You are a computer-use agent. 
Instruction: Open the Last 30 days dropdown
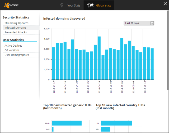[137, 23]
